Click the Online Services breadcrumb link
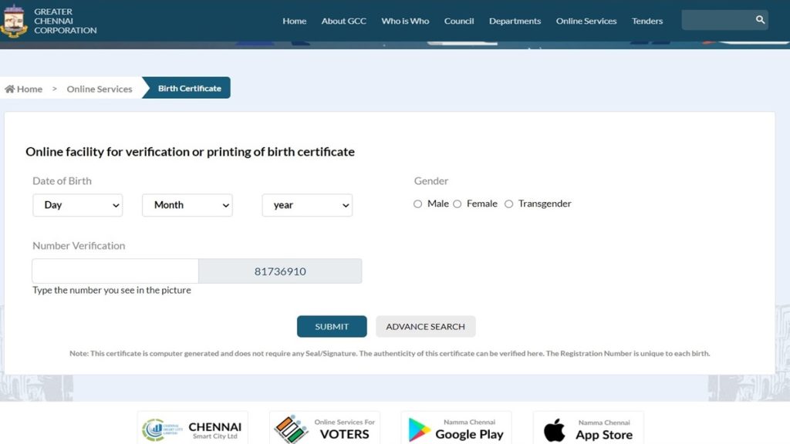Image resolution: width=790 pixels, height=444 pixels. (x=99, y=89)
